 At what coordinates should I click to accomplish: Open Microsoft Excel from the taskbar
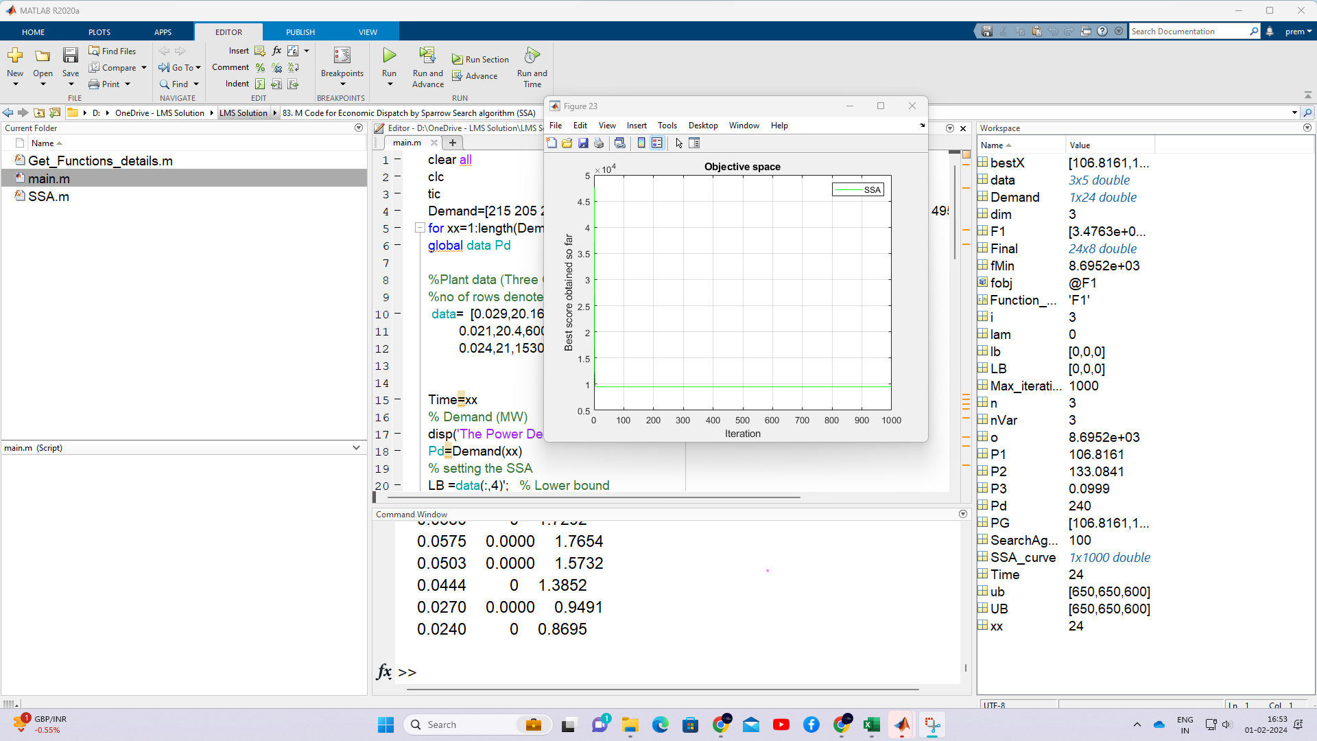(872, 725)
